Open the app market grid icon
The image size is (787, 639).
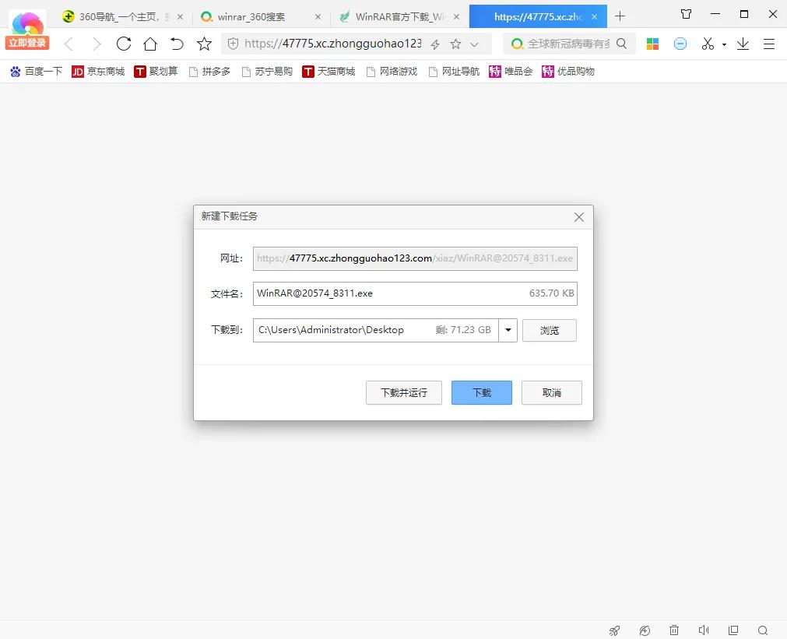[652, 44]
